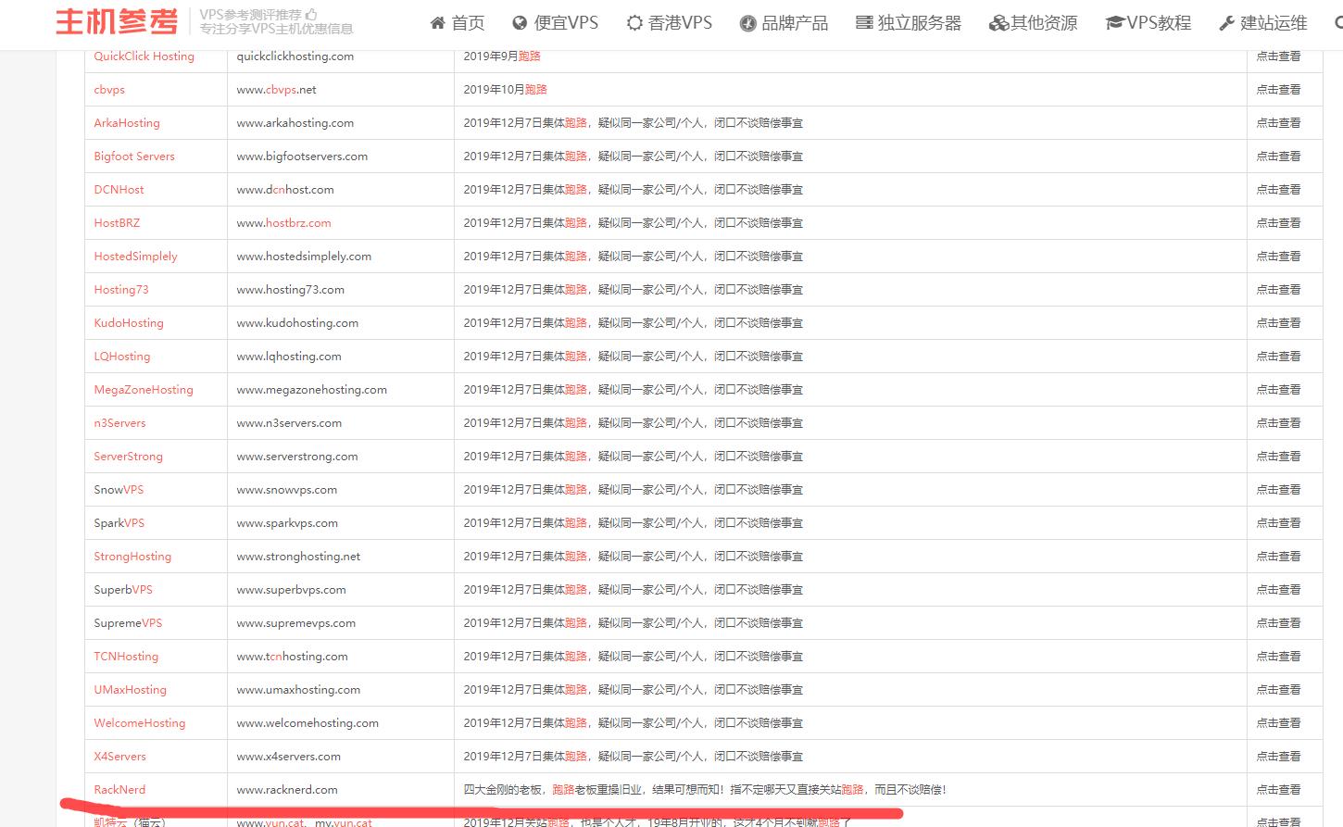Click 点击查看 in the n3Servers row

tap(1278, 423)
